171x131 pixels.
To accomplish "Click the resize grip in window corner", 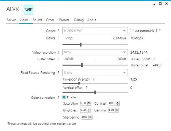I will pyautogui.click(x=169, y=129).
